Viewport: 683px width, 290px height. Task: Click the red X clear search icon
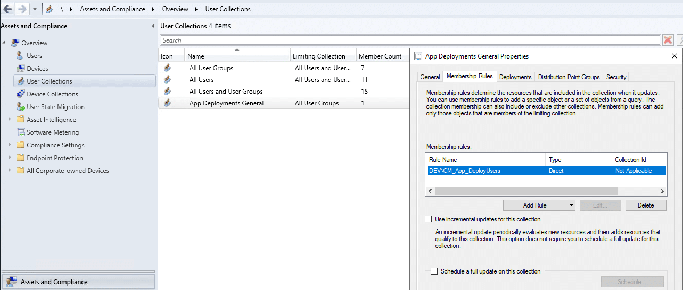click(668, 40)
